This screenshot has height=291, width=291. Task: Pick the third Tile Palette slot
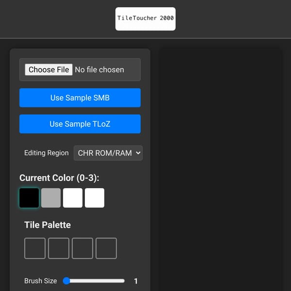pyautogui.click(x=82, y=248)
